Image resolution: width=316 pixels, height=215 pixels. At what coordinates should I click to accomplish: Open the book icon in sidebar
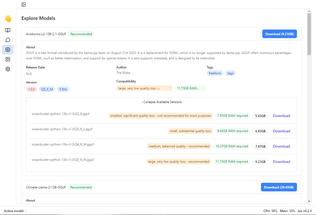[8, 30]
